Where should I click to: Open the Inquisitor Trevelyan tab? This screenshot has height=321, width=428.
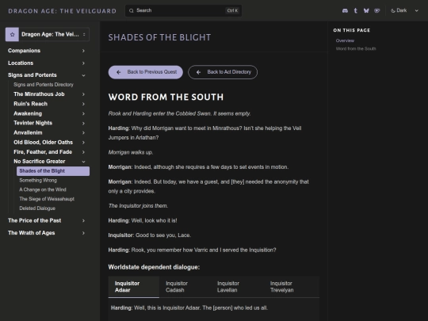coord(281,287)
